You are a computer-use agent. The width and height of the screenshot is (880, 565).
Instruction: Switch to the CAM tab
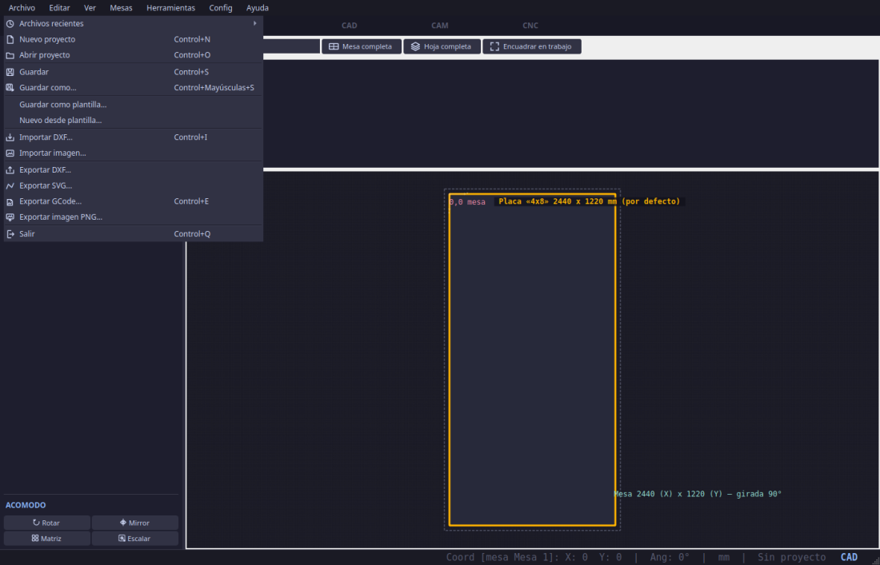439,26
